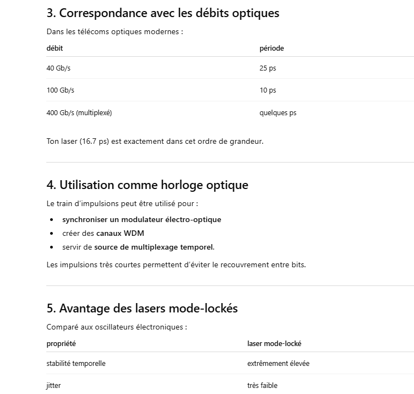Select the "40 Gb/s" table cell

click(58, 68)
